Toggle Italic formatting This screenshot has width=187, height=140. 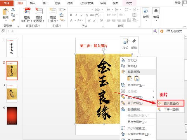pyautogui.click(x=76, y=15)
